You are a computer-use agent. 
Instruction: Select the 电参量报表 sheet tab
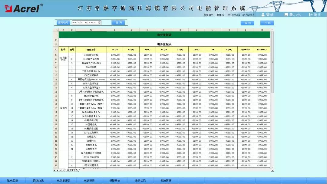pos(72,170)
